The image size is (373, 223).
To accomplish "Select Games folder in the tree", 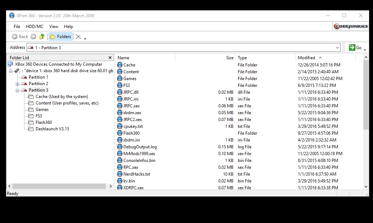I will [x=42, y=110].
